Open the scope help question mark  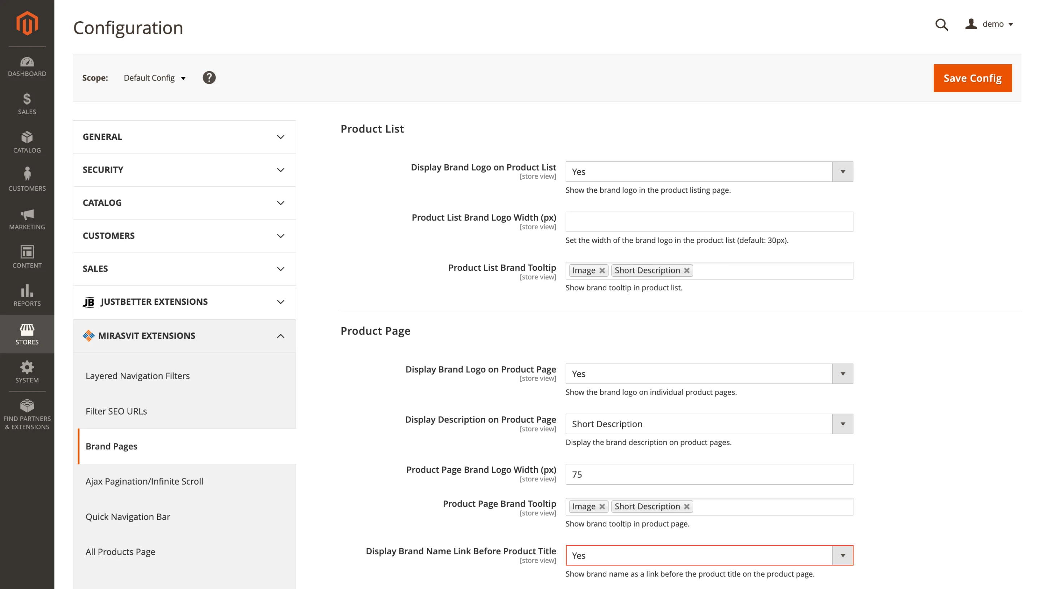click(x=209, y=77)
